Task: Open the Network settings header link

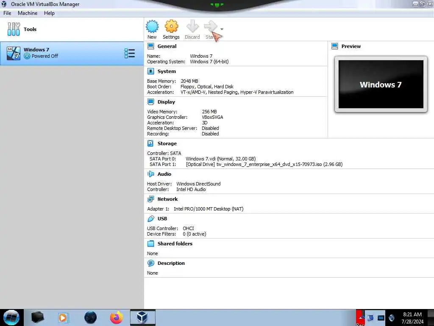Action: click(x=167, y=199)
